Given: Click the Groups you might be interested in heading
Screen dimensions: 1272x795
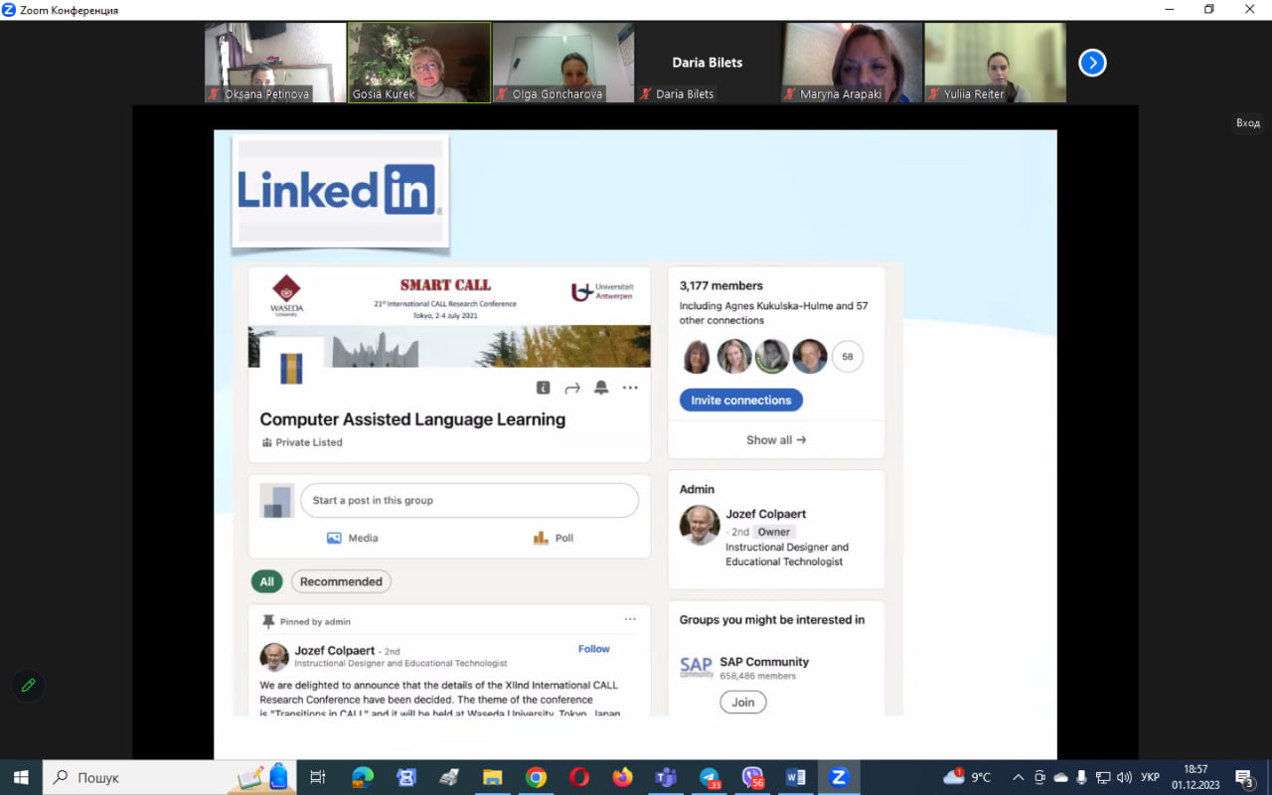Looking at the screenshot, I should pos(772,620).
